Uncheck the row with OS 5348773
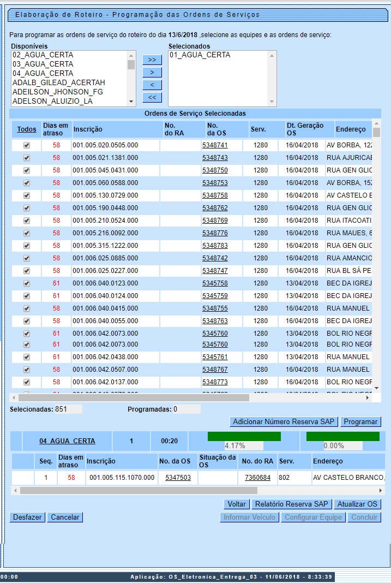 click(27, 382)
